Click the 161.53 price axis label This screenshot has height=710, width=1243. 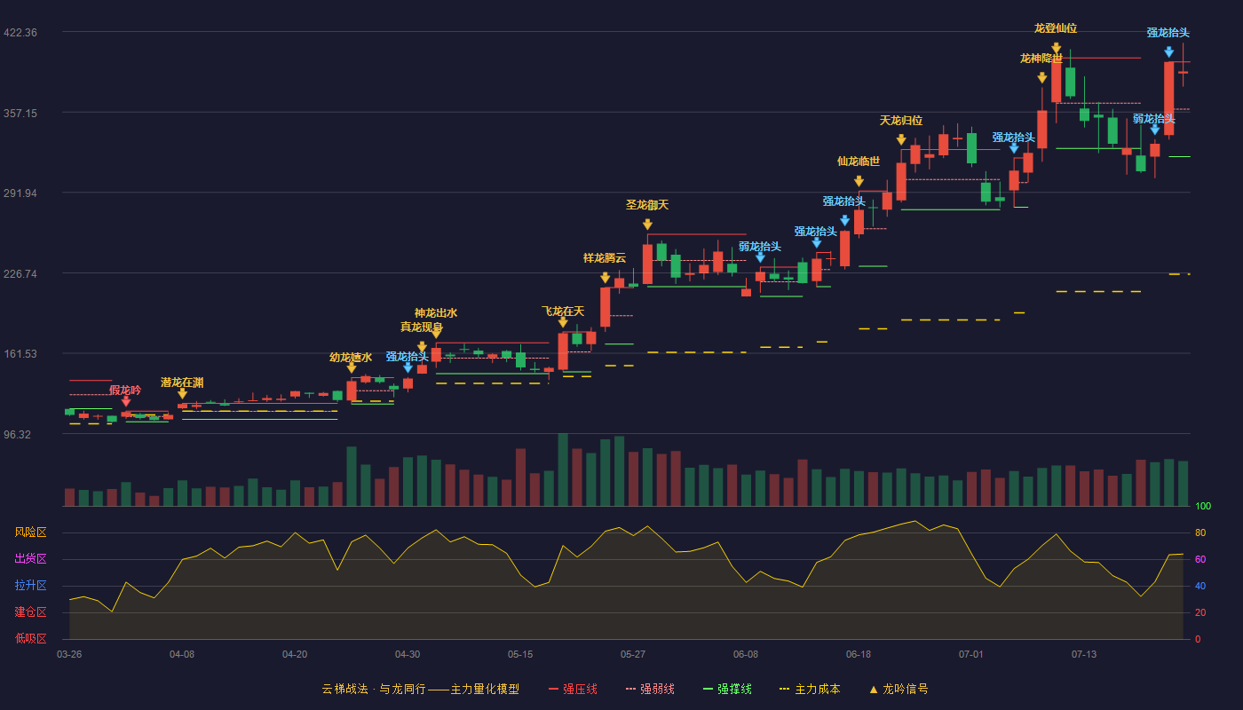click(x=20, y=354)
